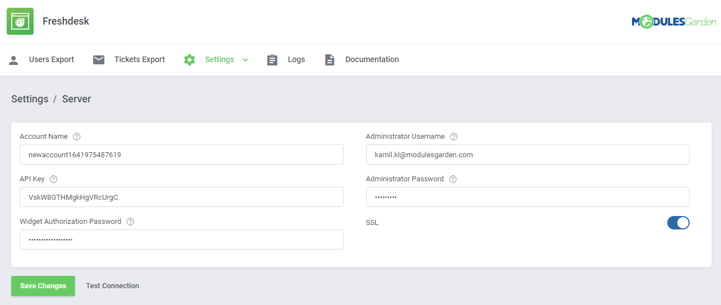Show help tooltip for Account Name
Viewport: 721px width, 305px height.
pyautogui.click(x=77, y=137)
